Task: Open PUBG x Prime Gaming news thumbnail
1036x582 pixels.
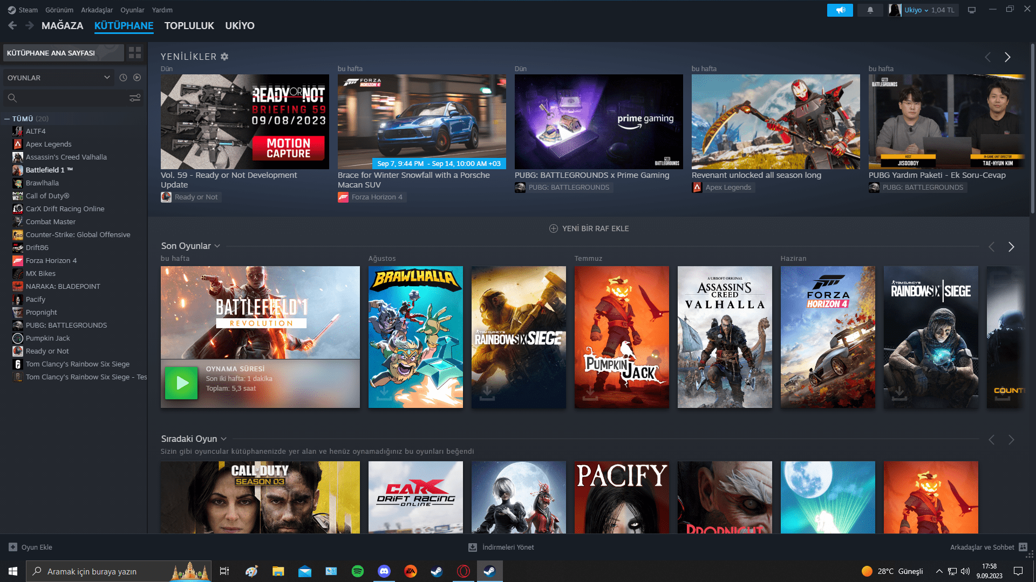Action: click(598, 122)
